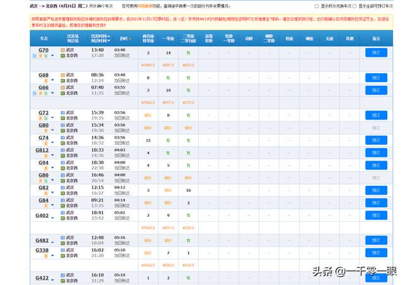Click the G82 second-class count 16
This screenshot has height=285, width=405.
pos(189,190)
